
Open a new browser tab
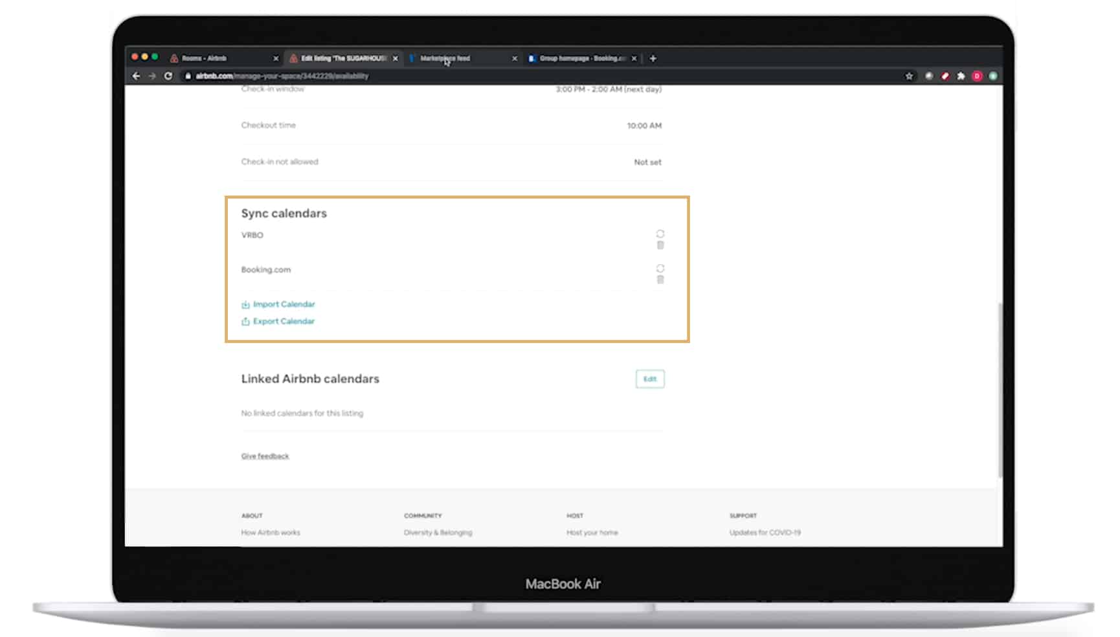click(653, 58)
